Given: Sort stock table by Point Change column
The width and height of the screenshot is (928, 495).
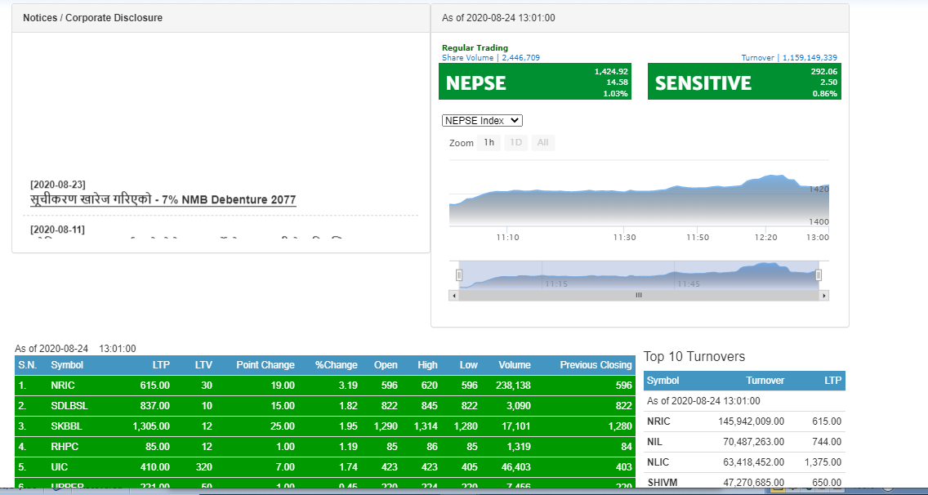Looking at the screenshot, I should tap(265, 365).
